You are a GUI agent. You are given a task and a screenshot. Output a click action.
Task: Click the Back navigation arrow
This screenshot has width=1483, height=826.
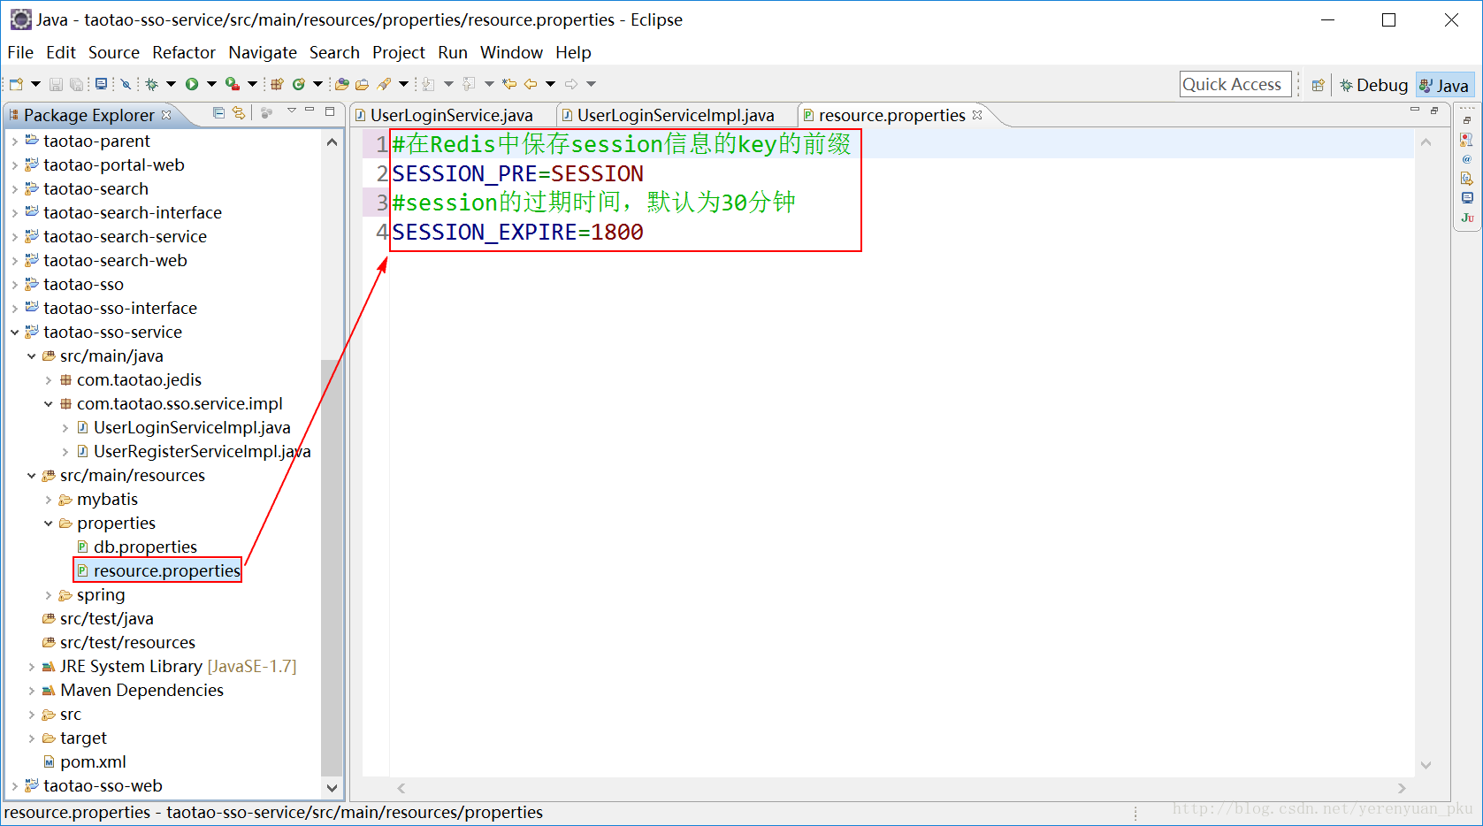point(531,84)
